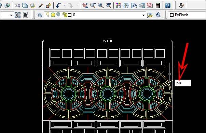The image size is (206, 133).
Task: Open Layer Properties Manager icon
Action: click(x=40, y=15)
